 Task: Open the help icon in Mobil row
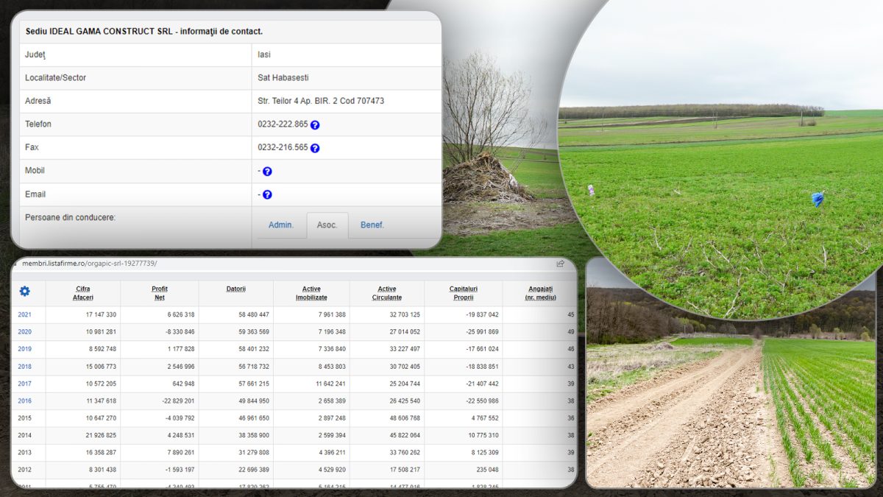[267, 172]
